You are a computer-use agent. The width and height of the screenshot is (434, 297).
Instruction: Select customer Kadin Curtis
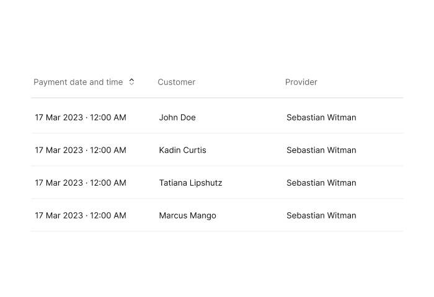tap(183, 150)
